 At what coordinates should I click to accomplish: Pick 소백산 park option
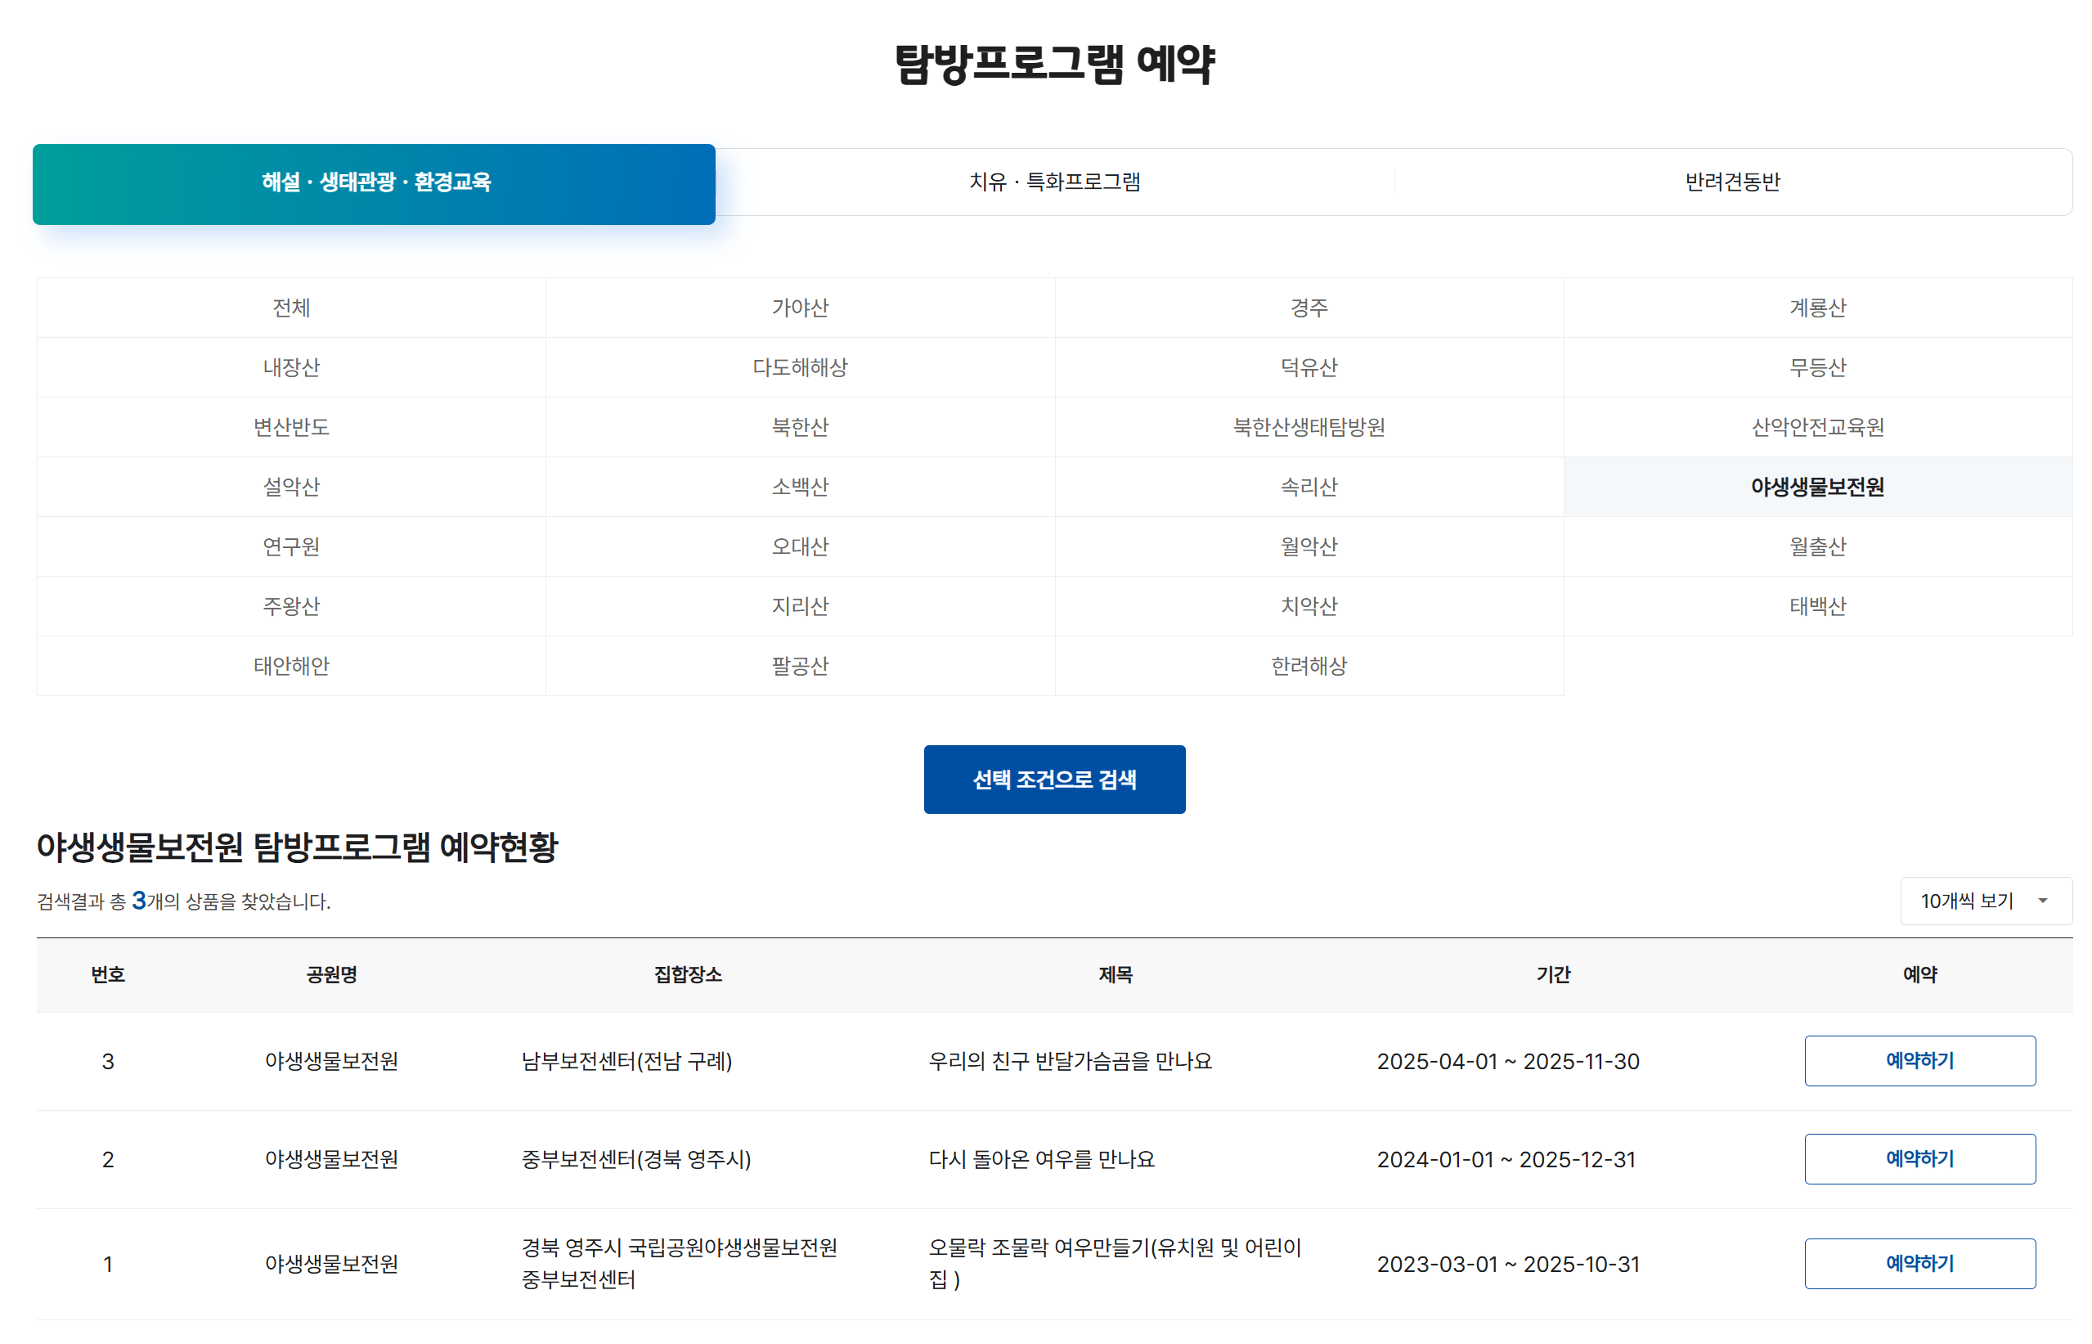tap(800, 486)
